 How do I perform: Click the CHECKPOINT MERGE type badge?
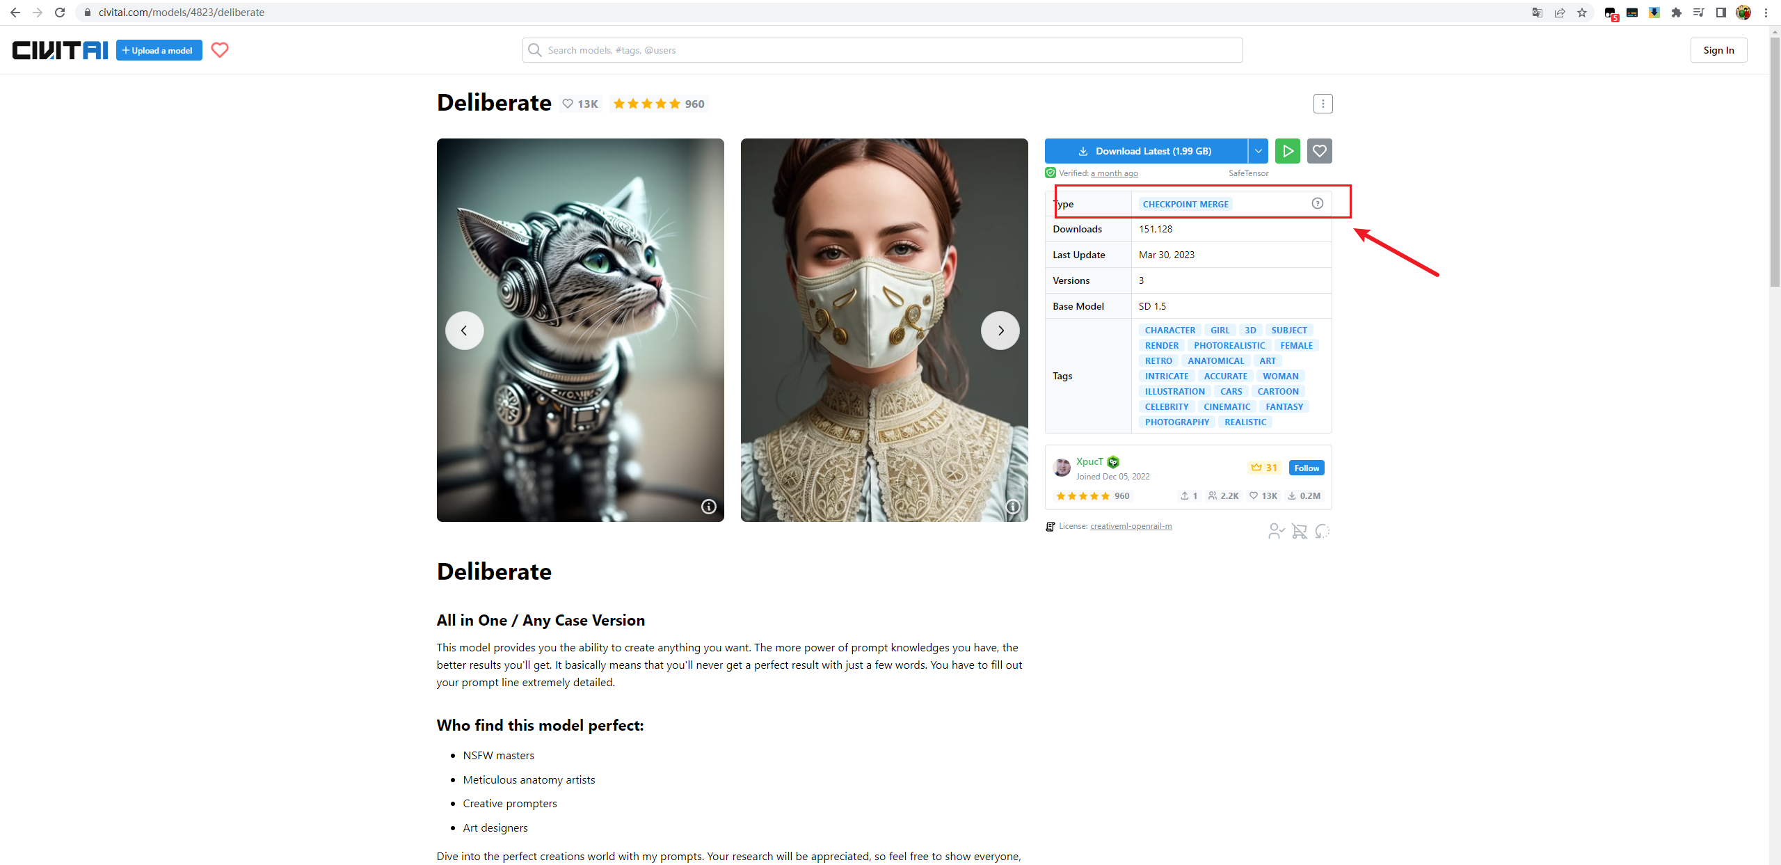[1185, 204]
